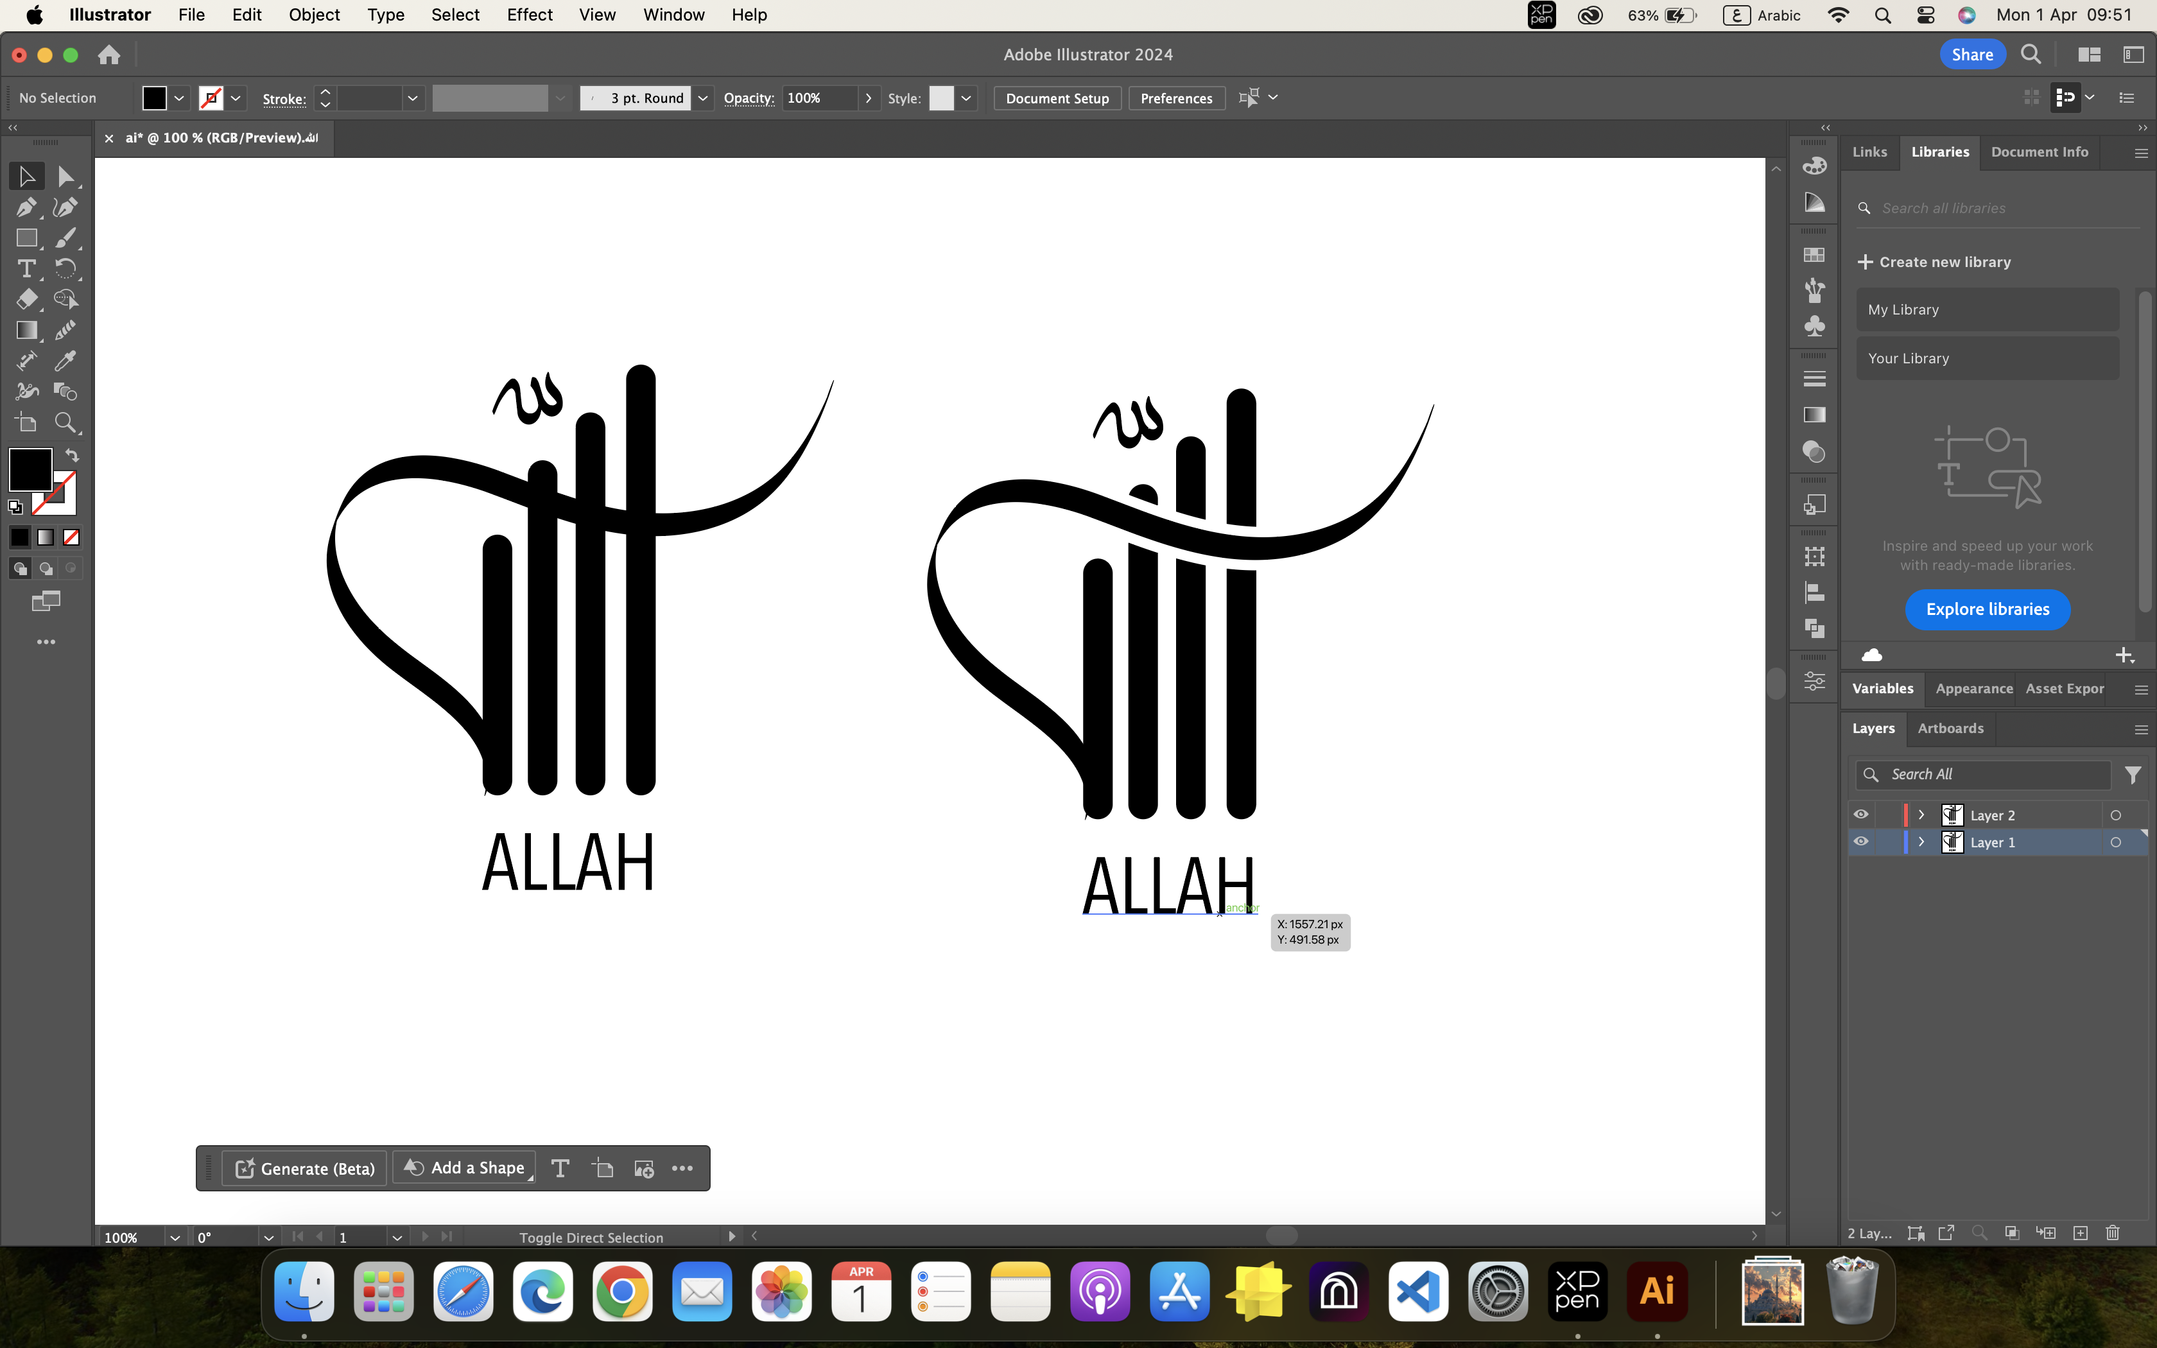This screenshot has width=2157, height=1348.
Task: Hide Layer 1 by clicking its eye icon
Action: point(1862,842)
